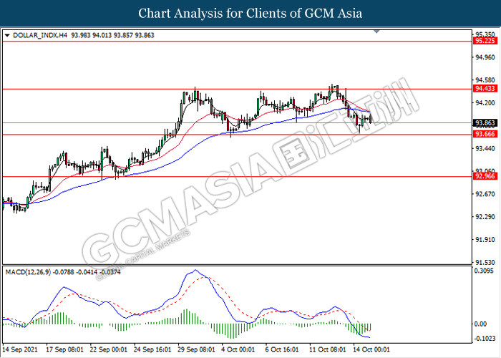This screenshot has width=501, height=358.
Task: Click the 0.3095 MACD scale value
Action: [x=484, y=271]
